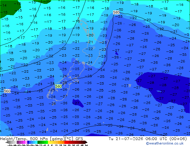Click the small Auckland Islands outline near the bottom
The height and width of the screenshot is (146, 190).
click(x=47, y=130)
